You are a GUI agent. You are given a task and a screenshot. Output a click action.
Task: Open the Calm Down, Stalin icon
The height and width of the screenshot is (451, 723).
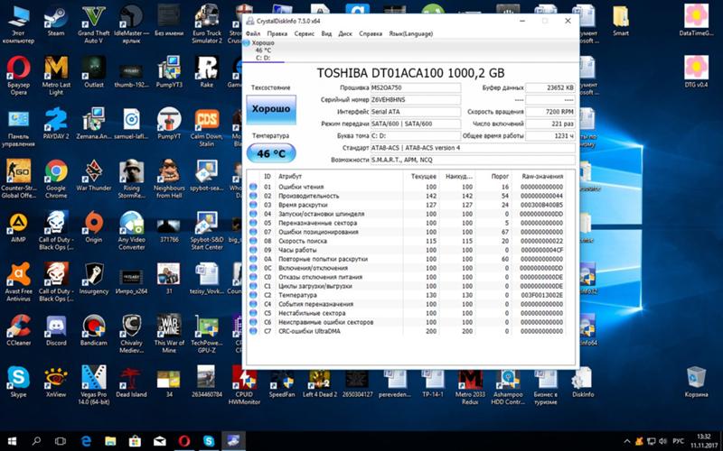pos(207,127)
